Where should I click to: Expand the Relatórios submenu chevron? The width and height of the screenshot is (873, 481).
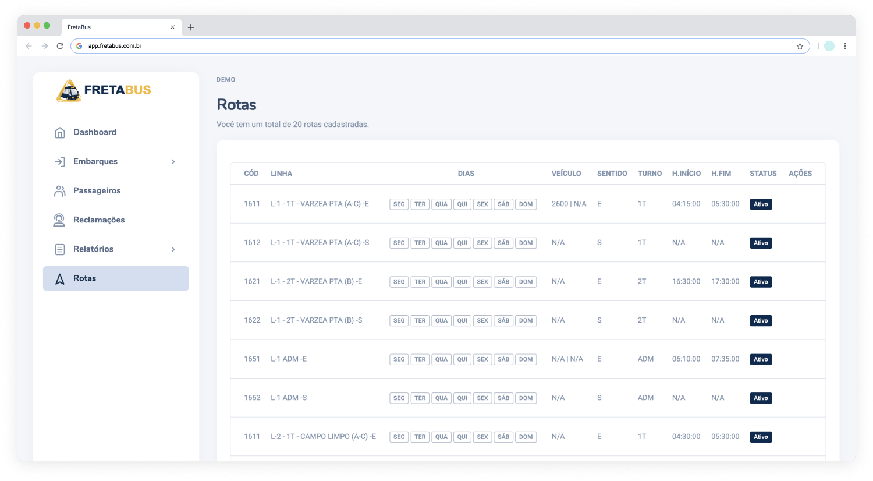click(173, 249)
